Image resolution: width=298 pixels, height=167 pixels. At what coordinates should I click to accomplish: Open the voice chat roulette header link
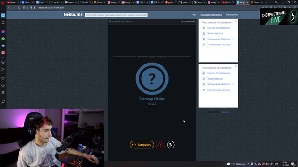point(211,15)
